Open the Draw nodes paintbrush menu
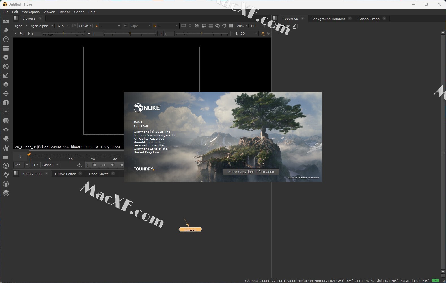The height and width of the screenshot is (283, 446). pos(6,30)
